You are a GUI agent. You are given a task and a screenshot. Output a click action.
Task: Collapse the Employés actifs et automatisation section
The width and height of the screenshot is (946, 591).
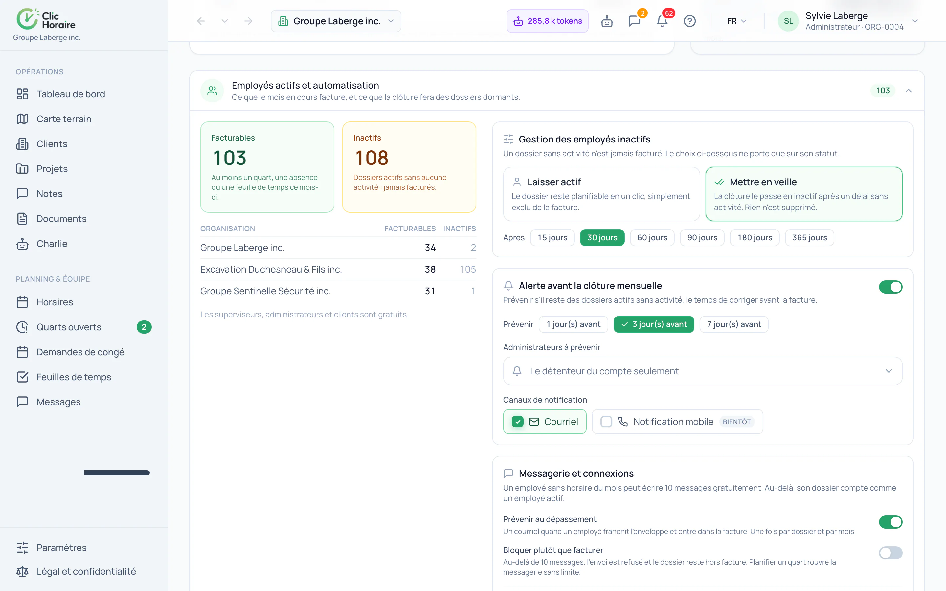click(x=909, y=91)
